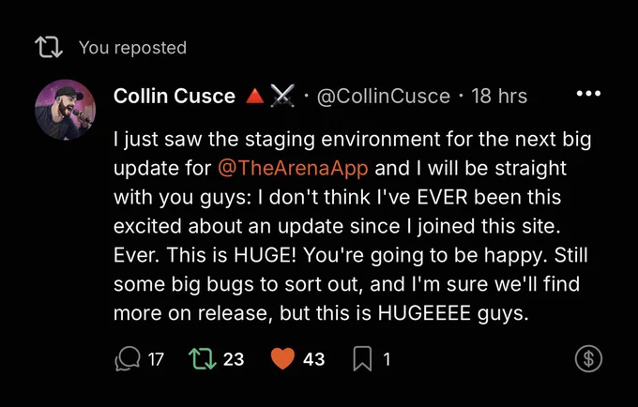
Task: Toggle the green repost arrows icon
Action: point(203,358)
